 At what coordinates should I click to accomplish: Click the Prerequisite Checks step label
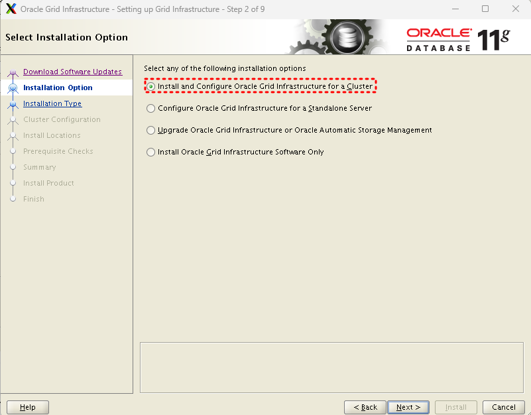pyautogui.click(x=58, y=151)
